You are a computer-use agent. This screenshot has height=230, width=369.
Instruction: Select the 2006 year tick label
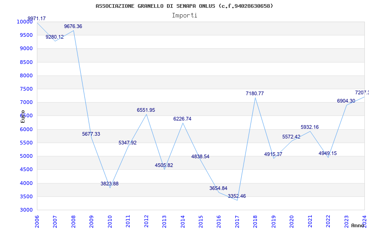click(x=37, y=222)
